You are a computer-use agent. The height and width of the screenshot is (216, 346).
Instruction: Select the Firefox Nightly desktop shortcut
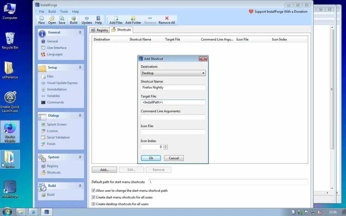click(10, 132)
